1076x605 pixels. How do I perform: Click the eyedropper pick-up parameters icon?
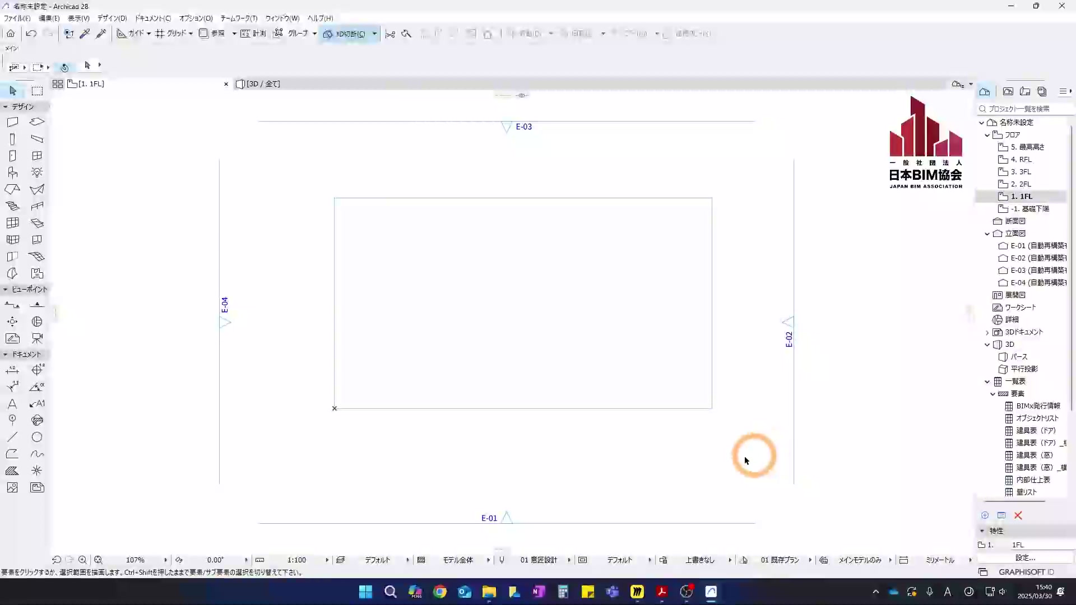click(x=85, y=34)
